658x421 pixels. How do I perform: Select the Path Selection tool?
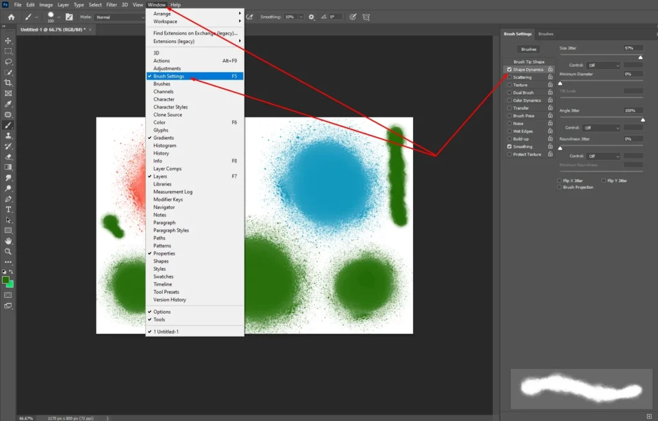coord(8,219)
